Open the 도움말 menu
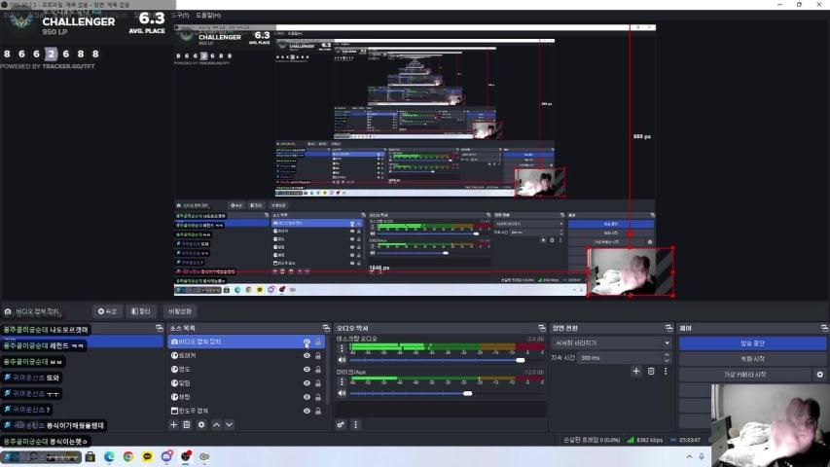 pos(207,16)
